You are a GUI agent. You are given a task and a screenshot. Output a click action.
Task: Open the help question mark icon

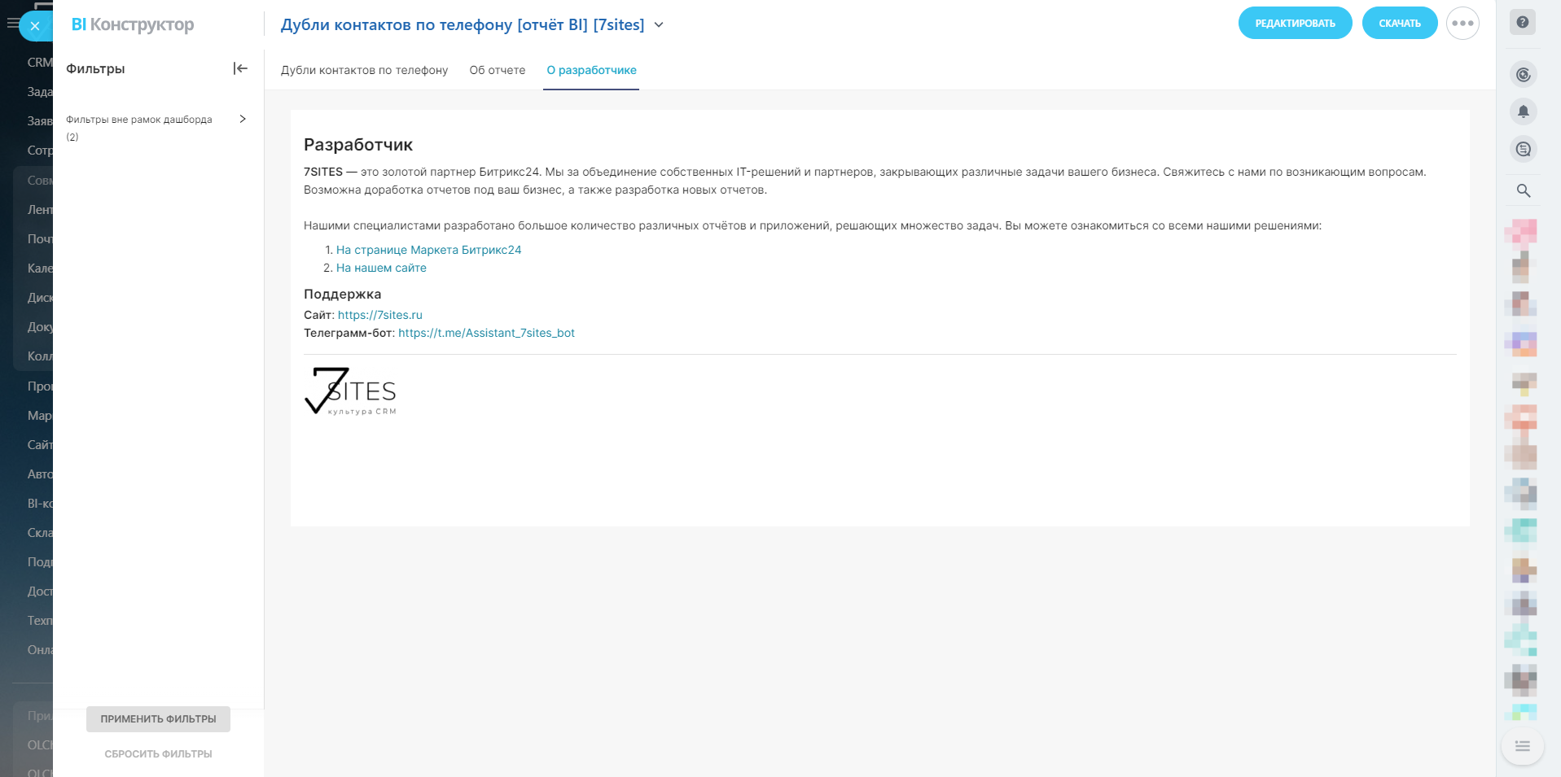(x=1522, y=23)
